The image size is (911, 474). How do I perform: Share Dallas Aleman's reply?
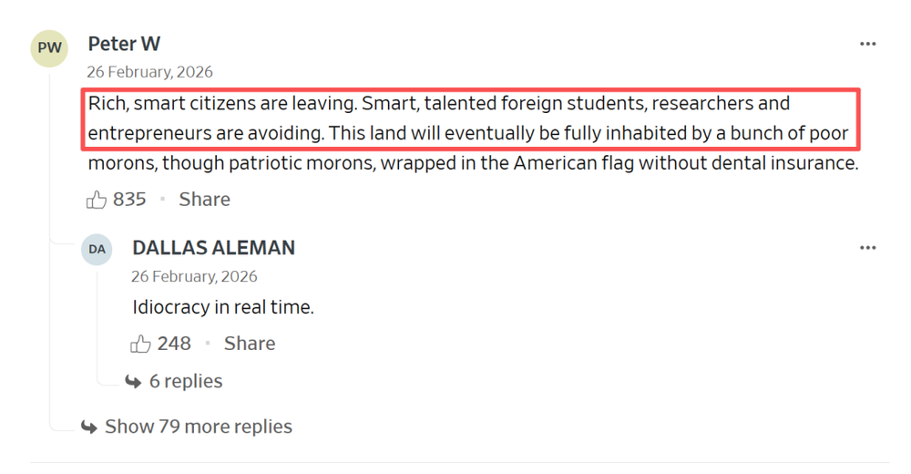click(250, 344)
